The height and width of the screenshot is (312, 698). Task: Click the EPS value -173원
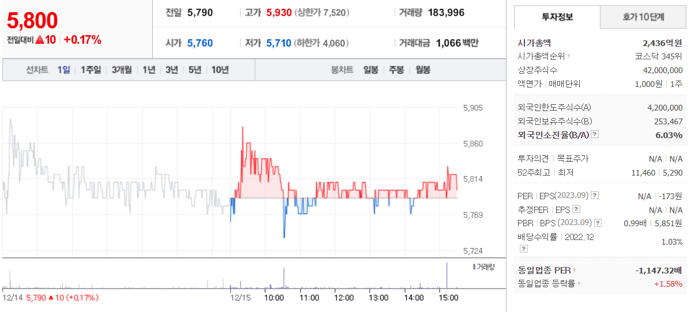(x=670, y=196)
